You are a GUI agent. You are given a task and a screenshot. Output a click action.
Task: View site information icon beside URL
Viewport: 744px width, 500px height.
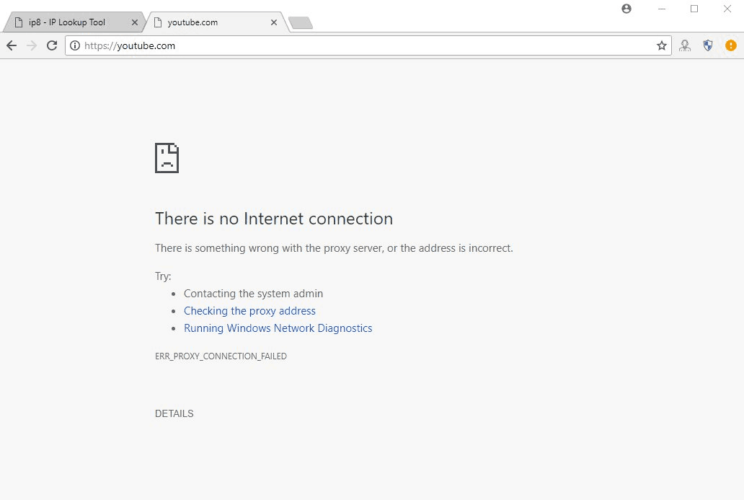click(75, 45)
